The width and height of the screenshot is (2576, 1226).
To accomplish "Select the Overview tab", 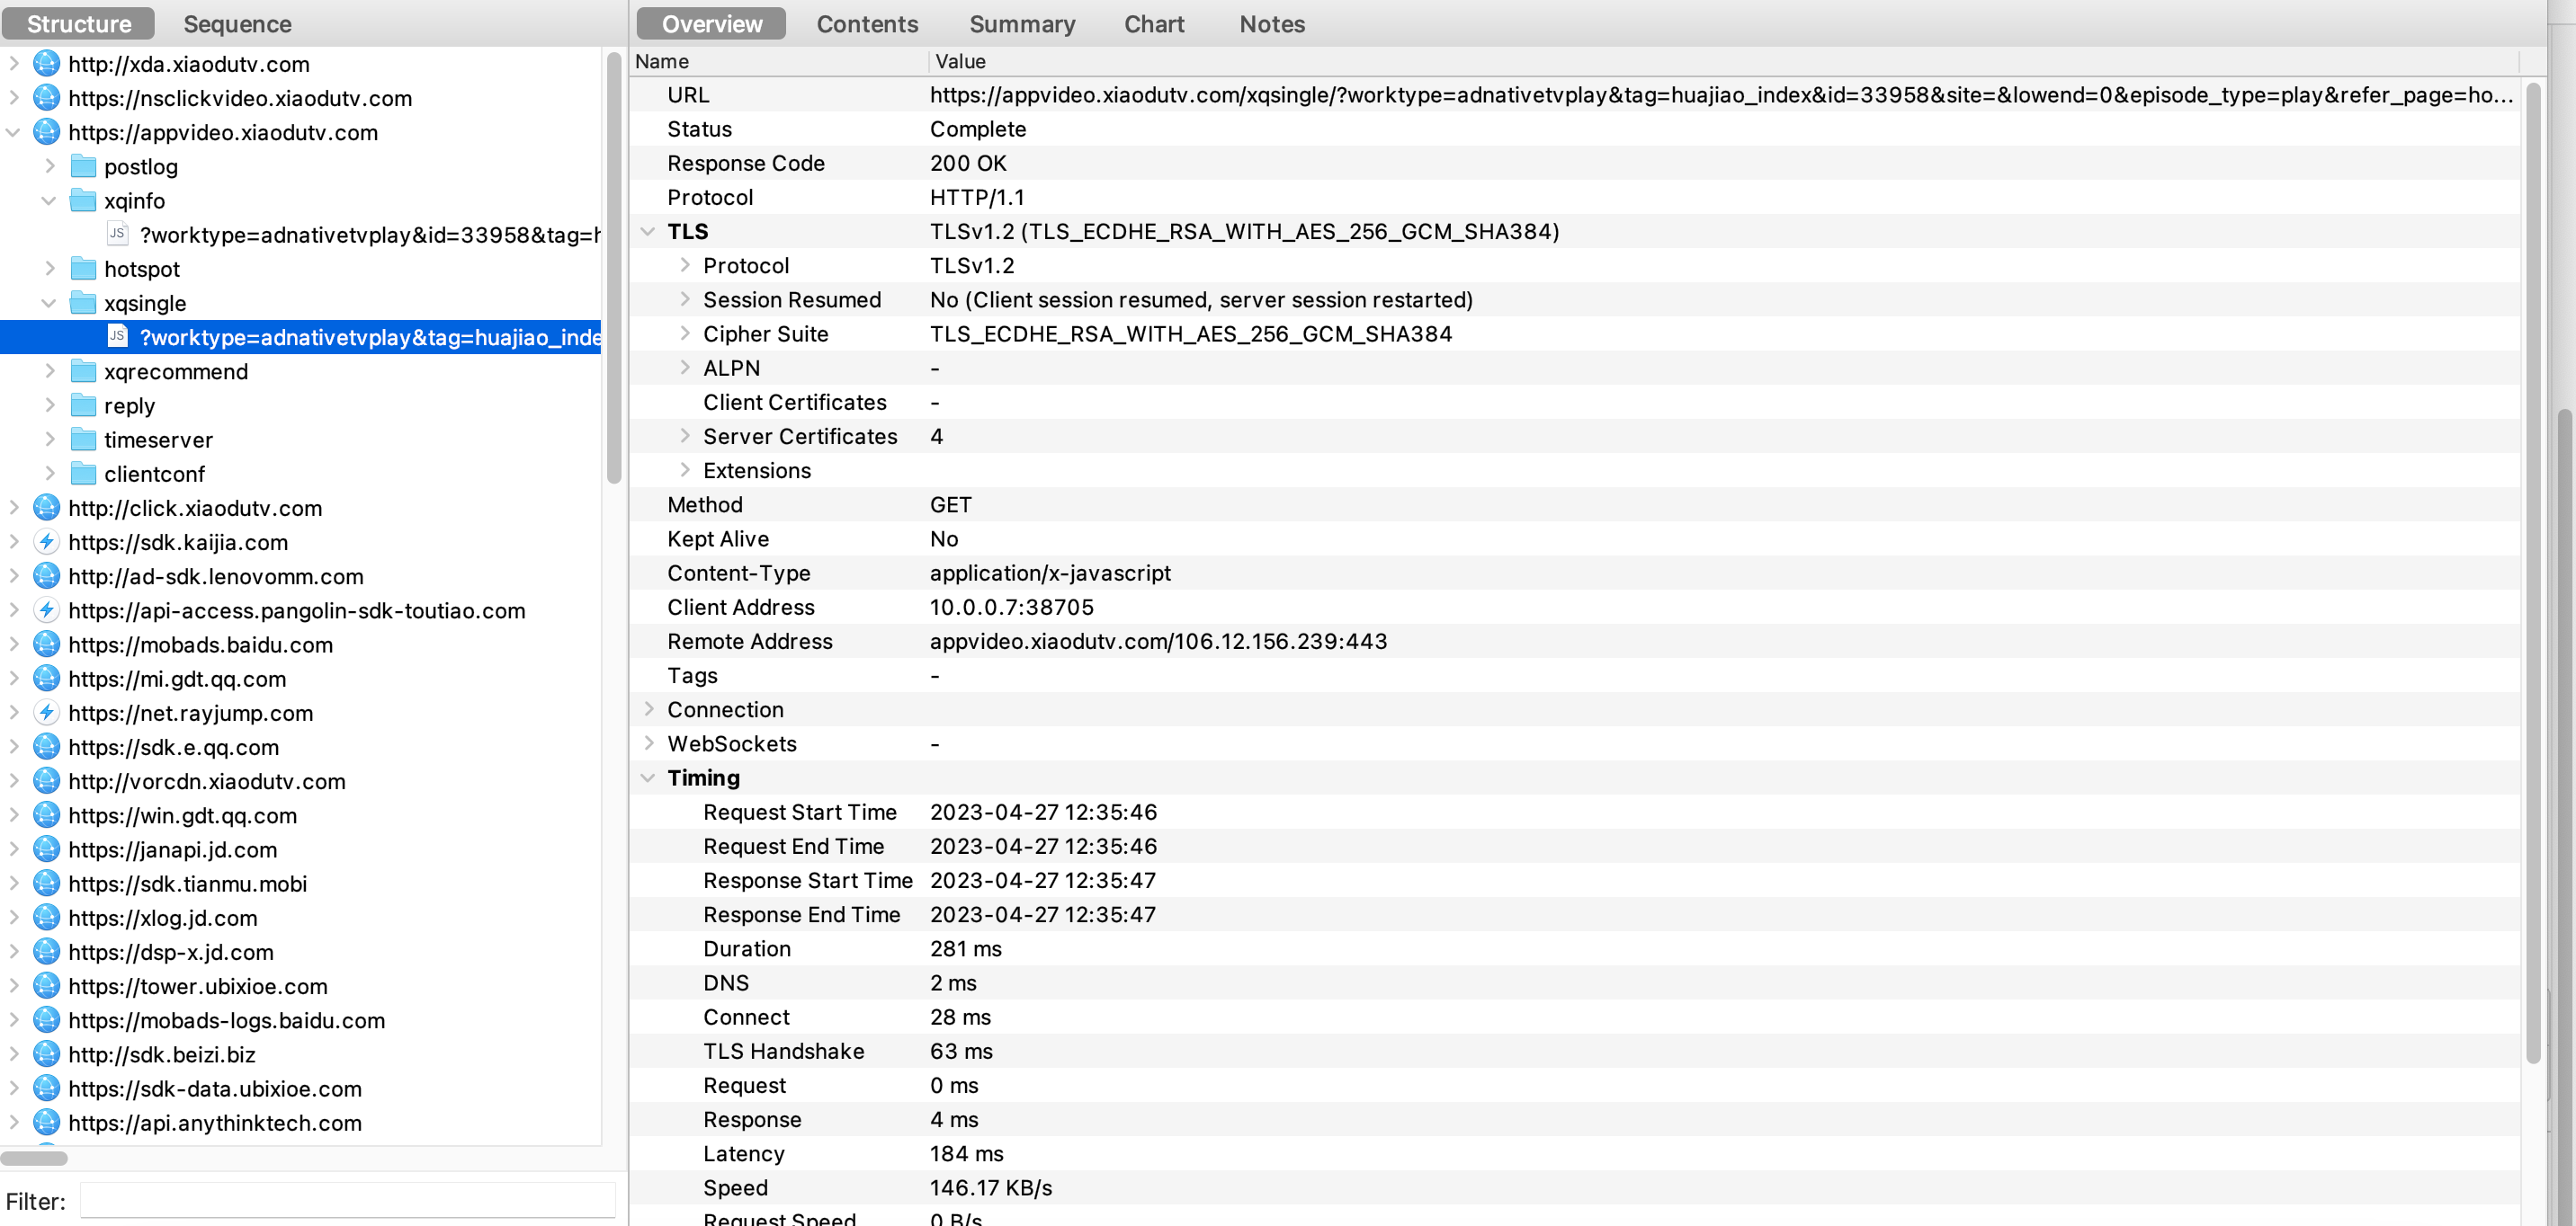I will point(711,23).
